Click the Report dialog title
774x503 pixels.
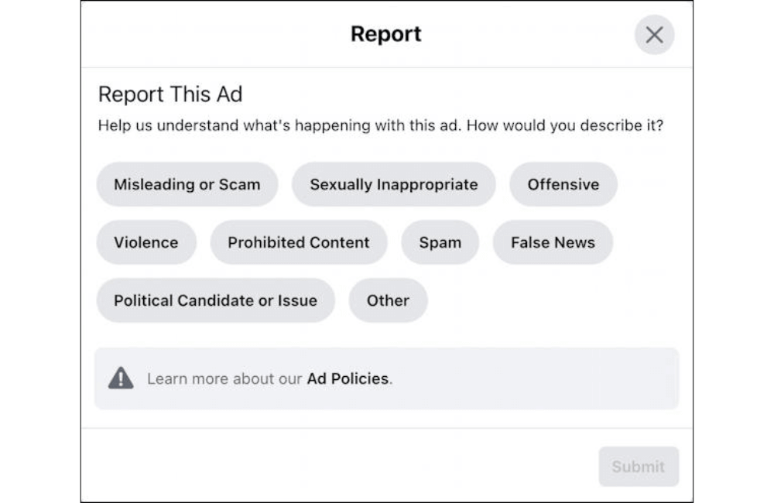[x=385, y=34]
